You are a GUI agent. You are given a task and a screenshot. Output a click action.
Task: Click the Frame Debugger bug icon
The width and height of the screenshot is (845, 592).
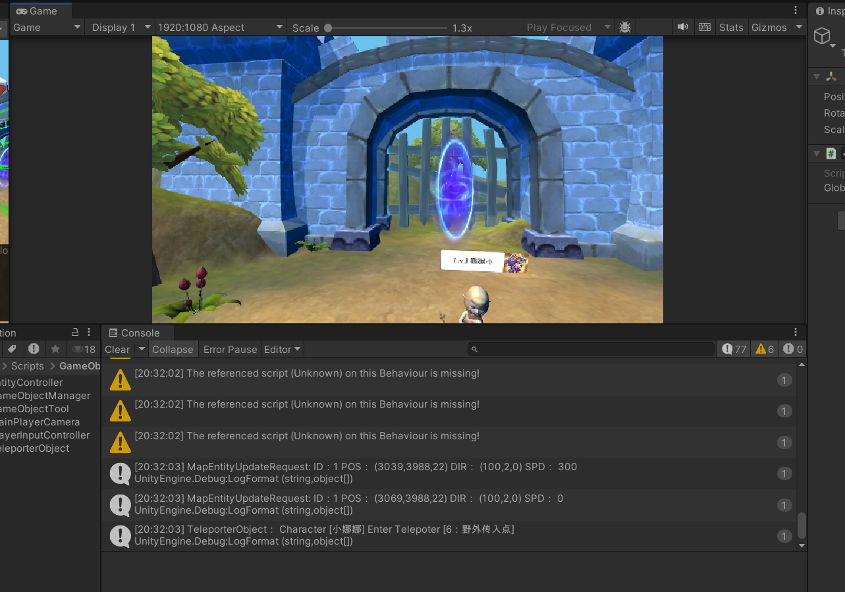pyautogui.click(x=625, y=27)
